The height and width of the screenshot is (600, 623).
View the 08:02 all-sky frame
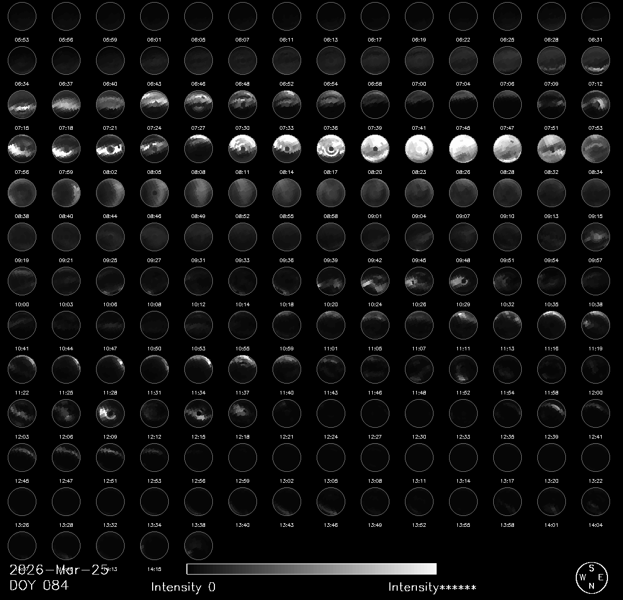110,148
